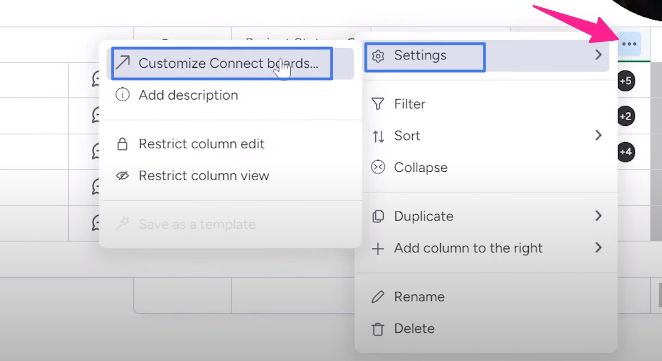The height and width of the screenshot is (361, 662).
Task: Expand the Duplicate submenu chevron
Action: click(x=599, y=216)
